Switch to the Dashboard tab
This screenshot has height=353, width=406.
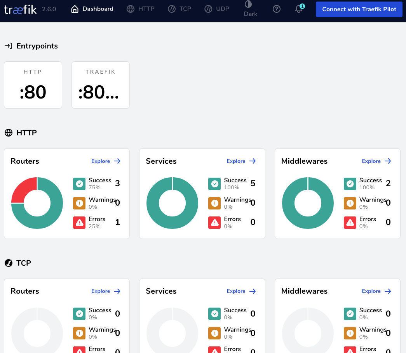pos(92,9)
